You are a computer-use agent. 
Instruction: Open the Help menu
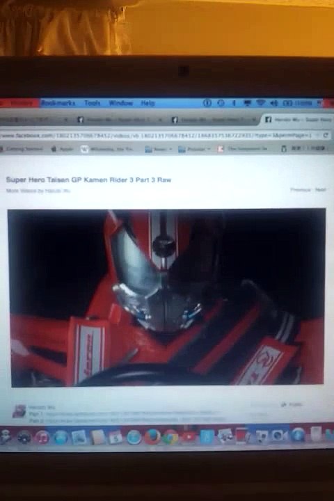click(148, 103)
